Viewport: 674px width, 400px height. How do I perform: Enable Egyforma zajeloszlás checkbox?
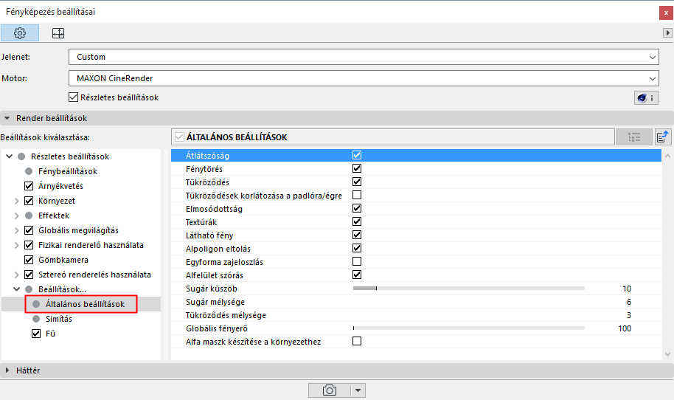(357, 261)
